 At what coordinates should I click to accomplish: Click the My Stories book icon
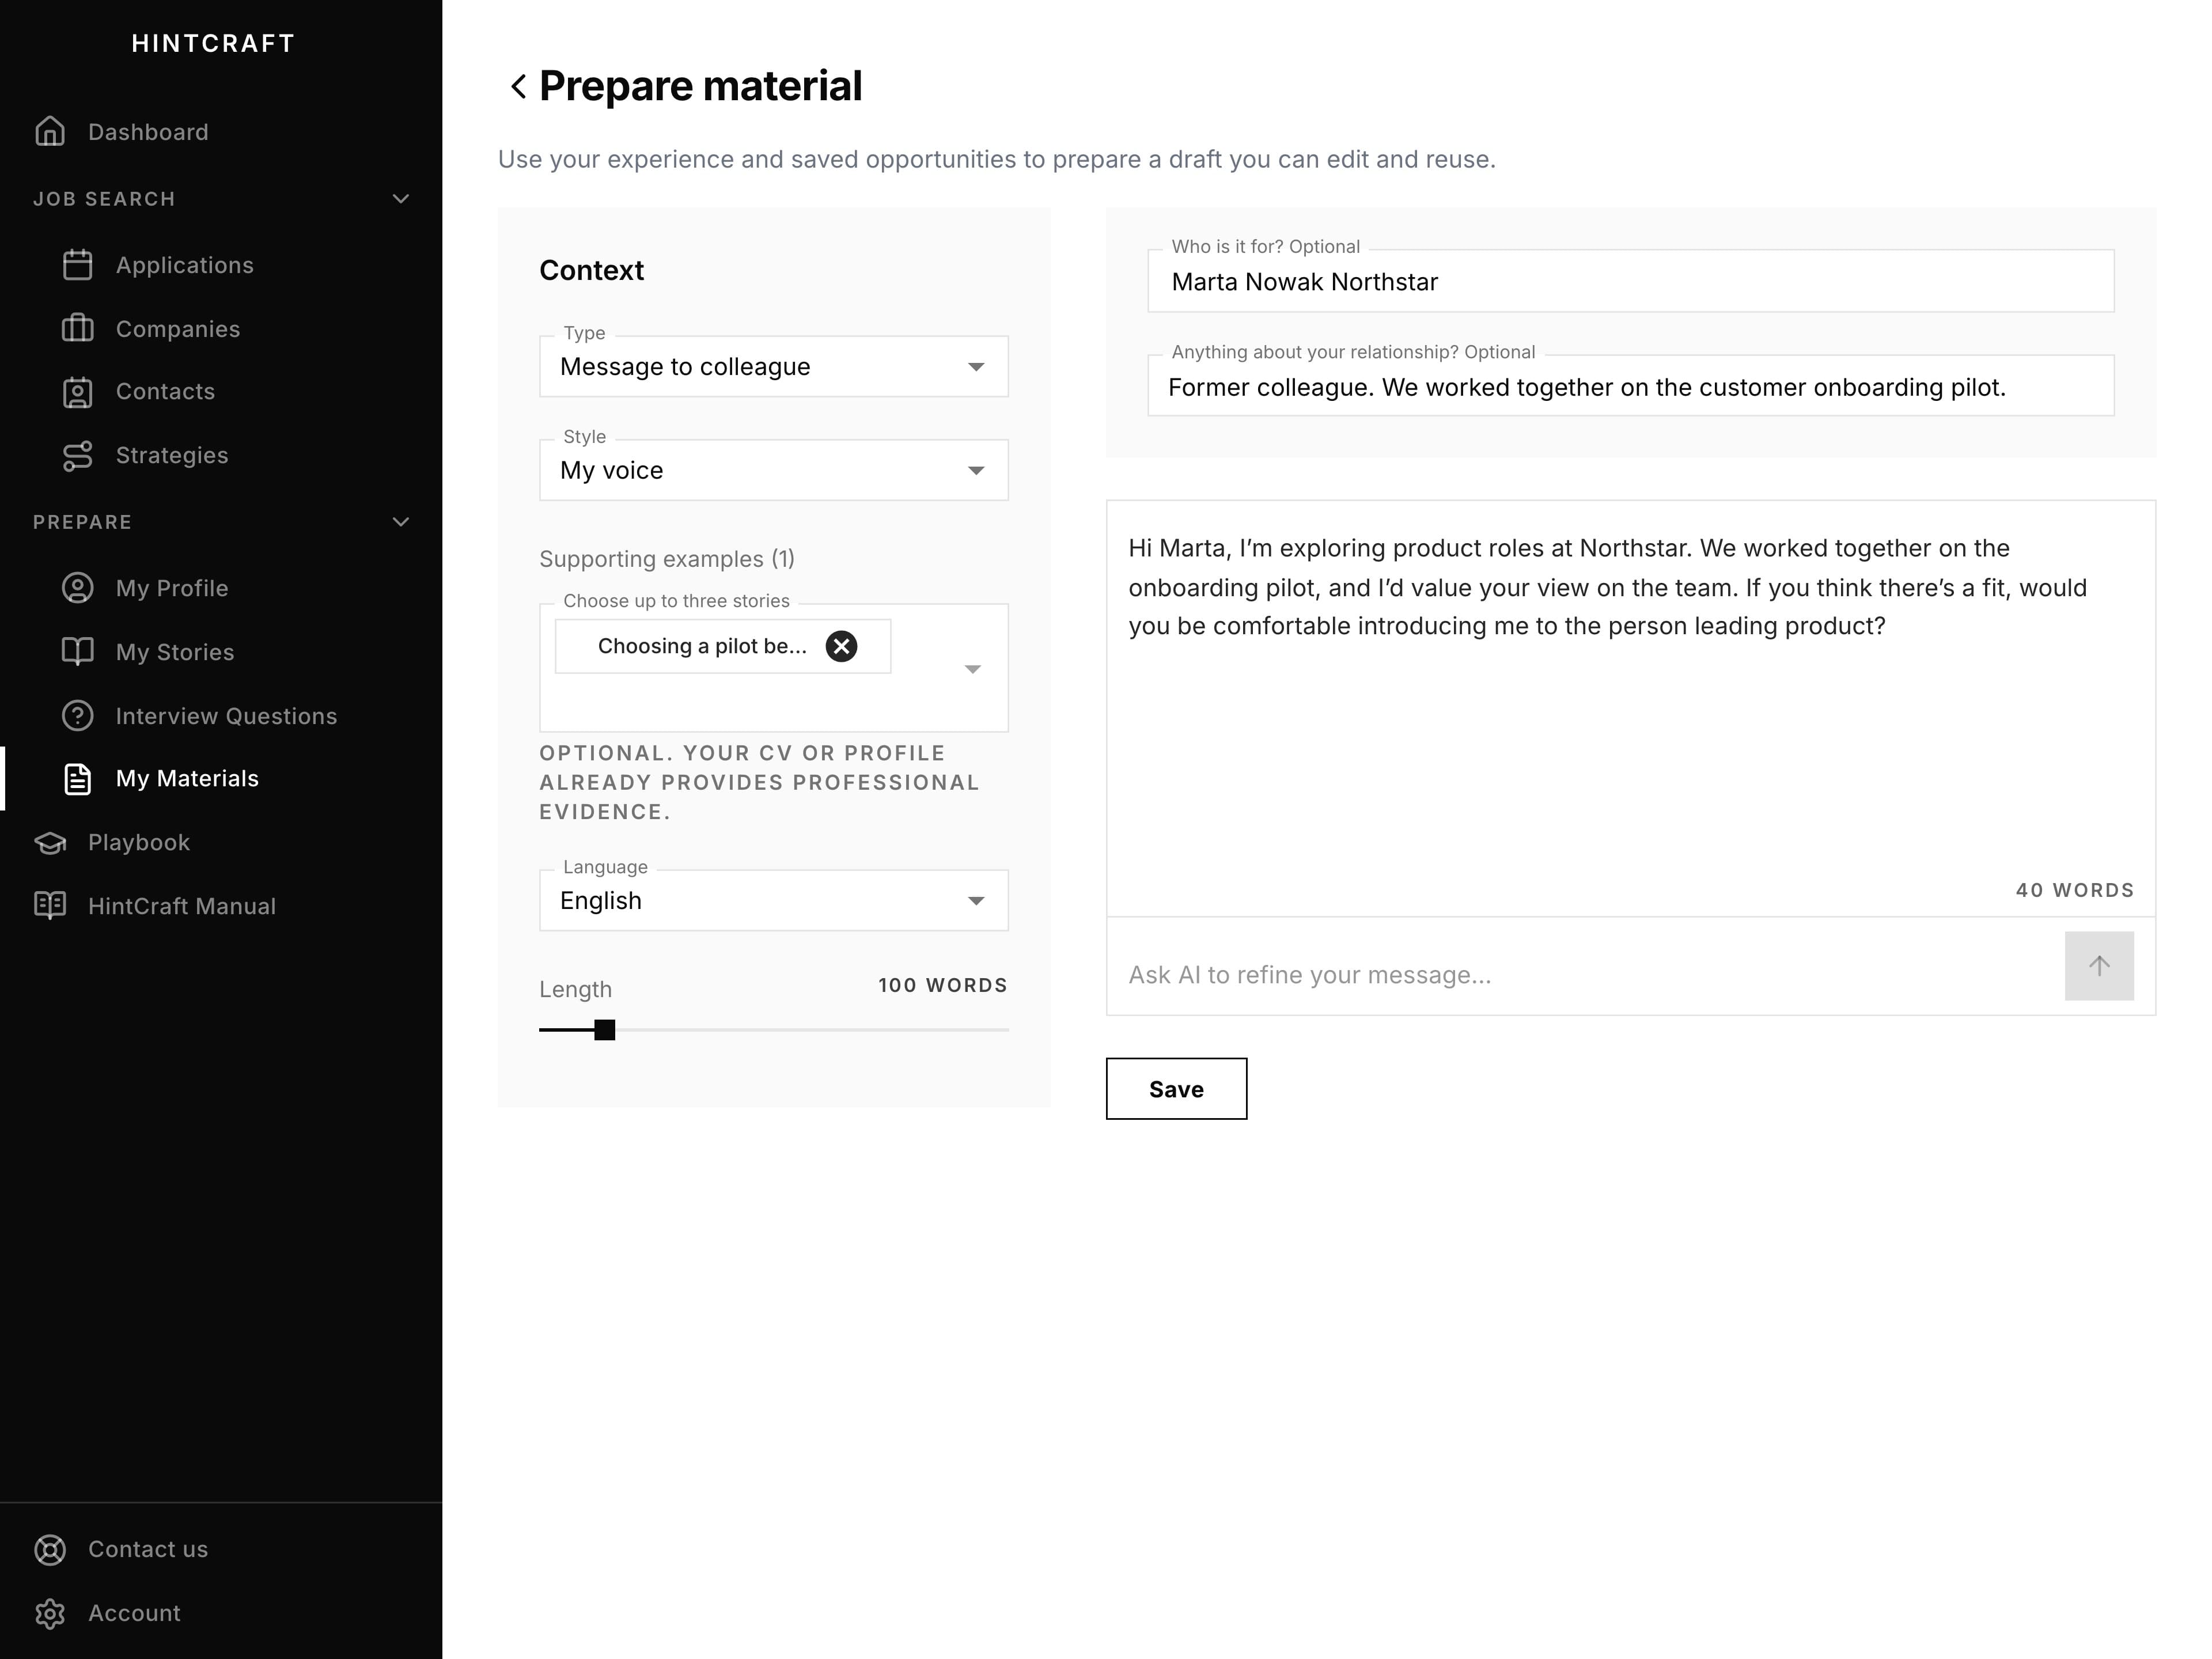(x=77, y=652)
